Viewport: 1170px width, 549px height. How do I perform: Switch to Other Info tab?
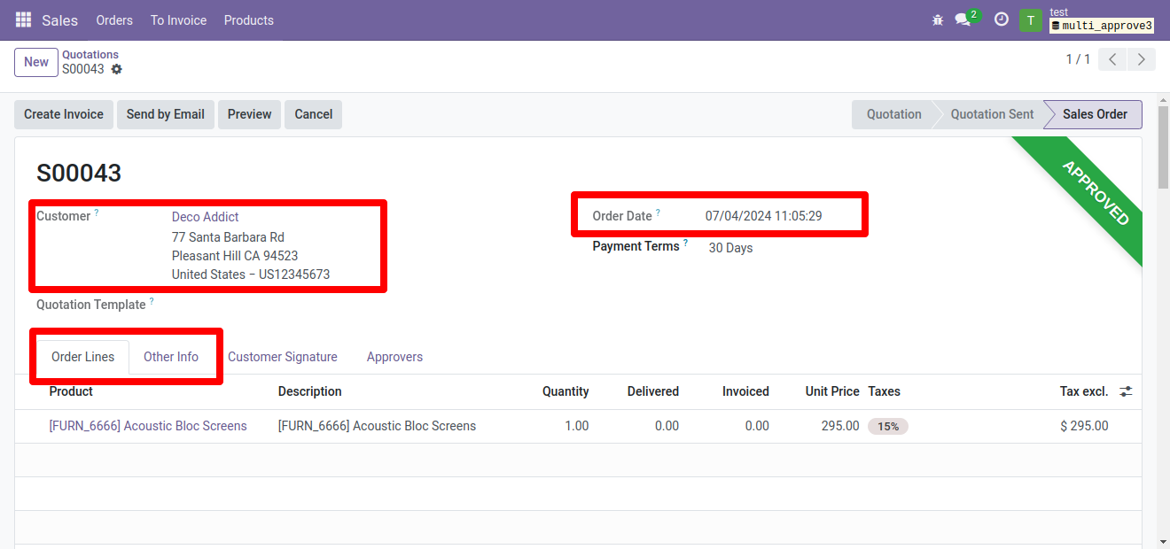(171, 357)
